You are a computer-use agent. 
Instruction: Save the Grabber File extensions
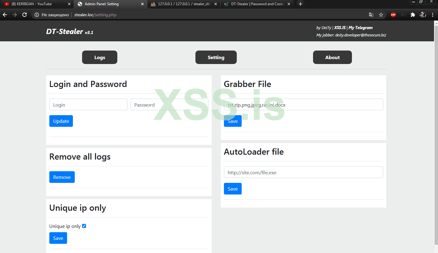[x=233, y=121]
